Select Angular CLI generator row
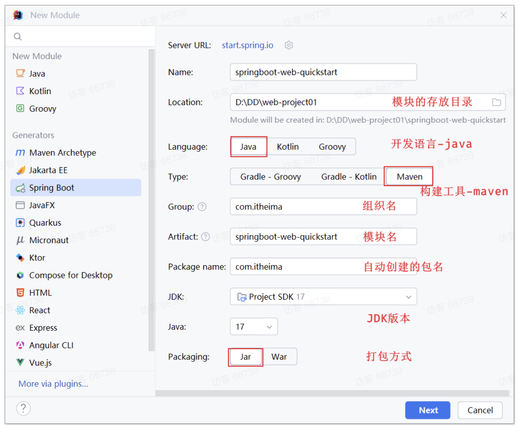Screen dimensions: 519x428 pyautogui.click(x=76, y=345)
